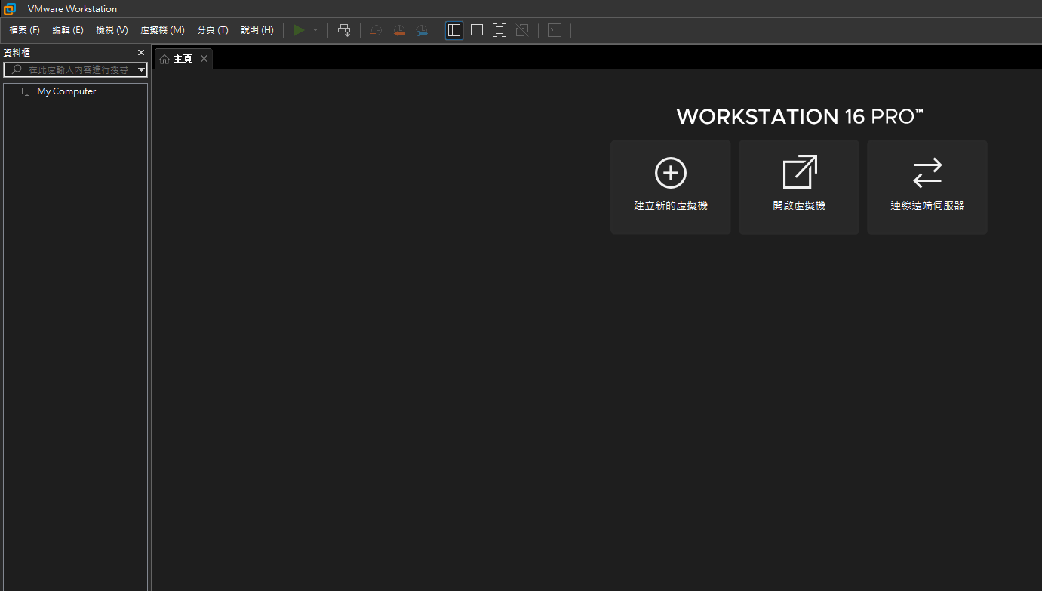Viewport: 1042px width, 591px height.
Task: Click the Unity mode toolbar icon
Action: [521, 30]
